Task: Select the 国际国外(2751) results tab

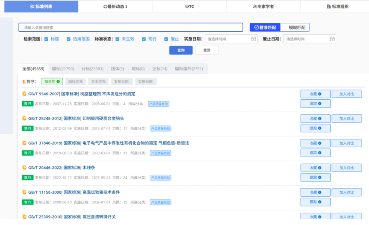Action: 189,69
